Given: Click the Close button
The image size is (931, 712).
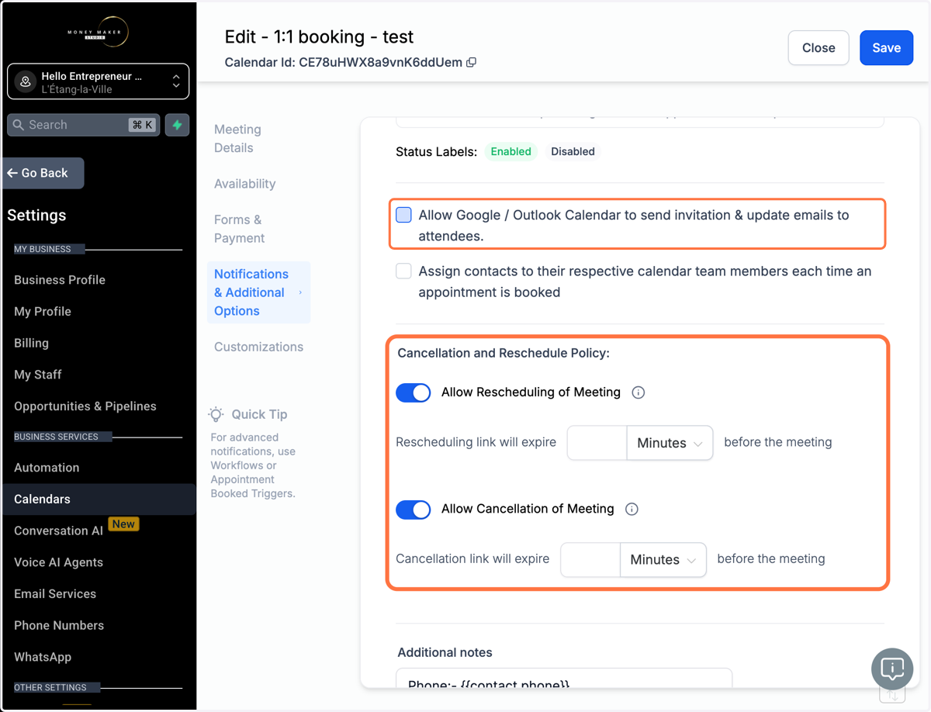Looking at the screenshot, I should point(819,47).
